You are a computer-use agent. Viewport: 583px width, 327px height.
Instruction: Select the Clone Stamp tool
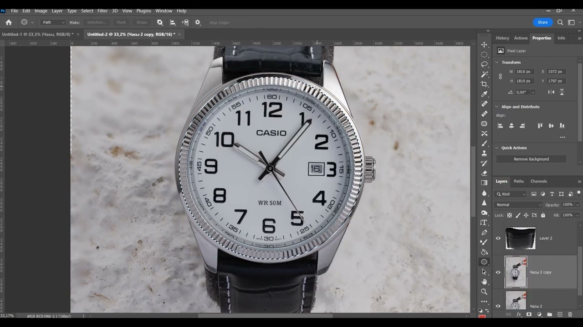click(484, 153)
